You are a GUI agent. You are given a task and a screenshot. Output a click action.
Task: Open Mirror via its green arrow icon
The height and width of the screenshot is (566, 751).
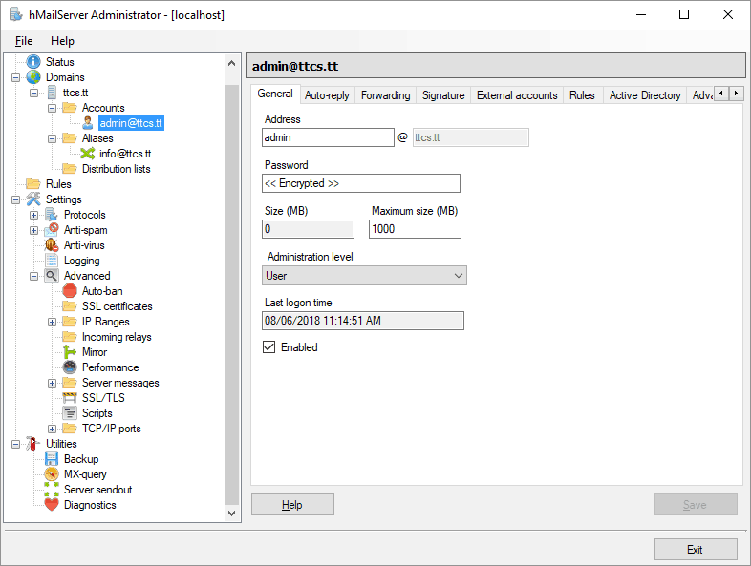(x=70, y=352)
